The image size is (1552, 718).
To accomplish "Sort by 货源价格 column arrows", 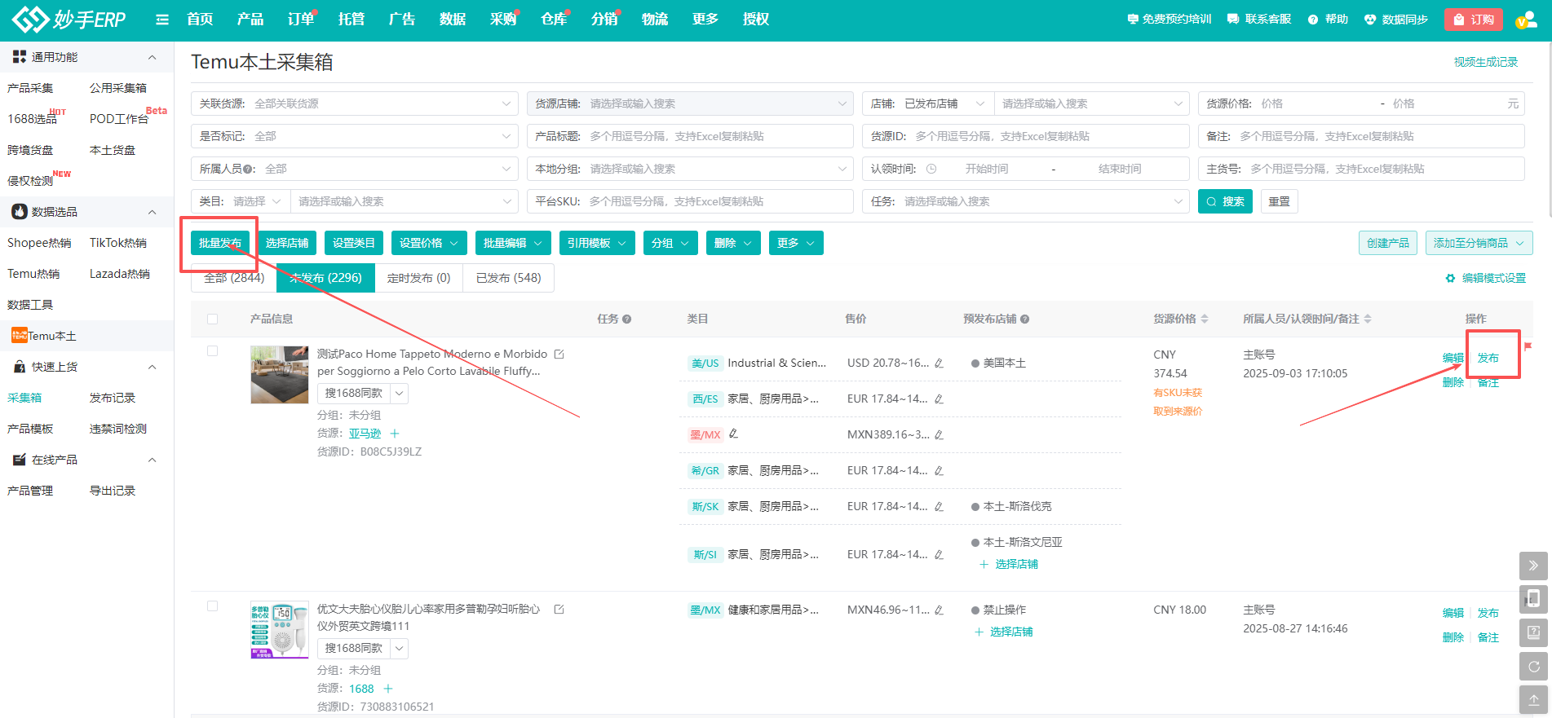I will pyautogui.click(x=1205, y=319).
